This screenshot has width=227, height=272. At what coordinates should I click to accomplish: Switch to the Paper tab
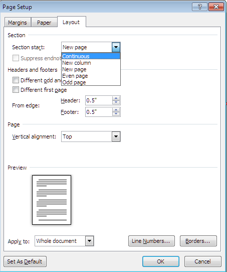[x=44, y=23]
